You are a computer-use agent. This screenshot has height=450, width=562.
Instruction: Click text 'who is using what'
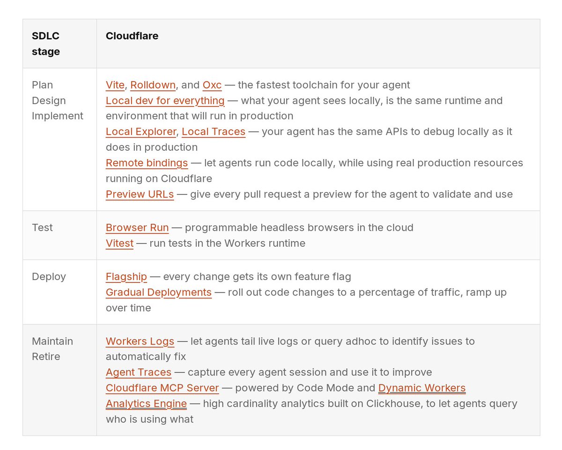click(149, 419)
